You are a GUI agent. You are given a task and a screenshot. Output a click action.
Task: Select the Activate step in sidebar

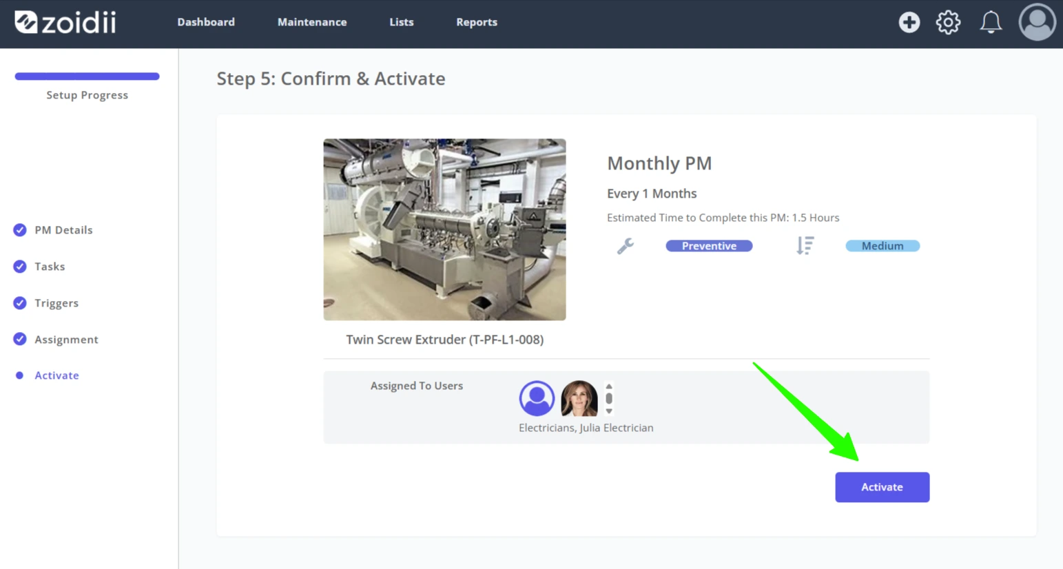[56, 375]
